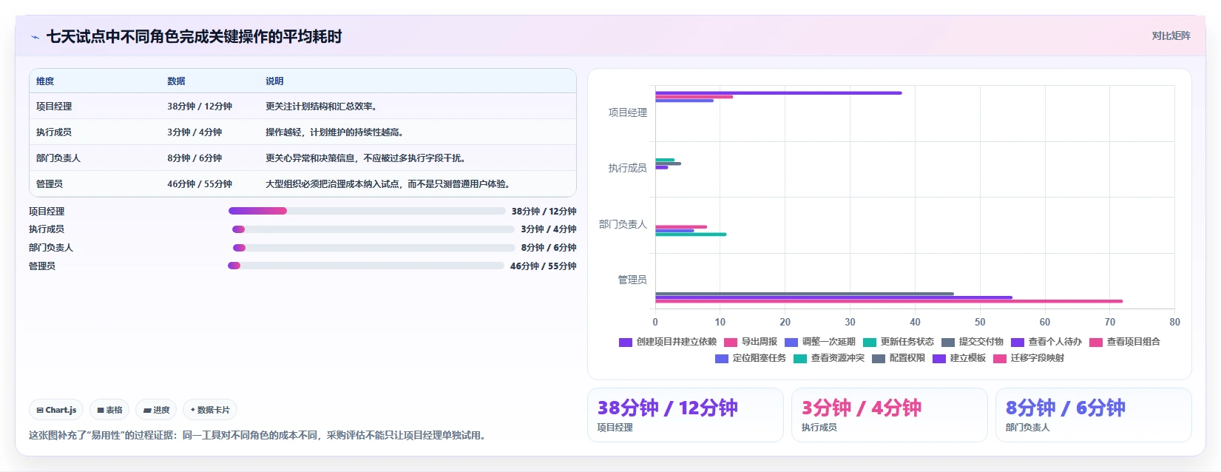
Task: Click the 说明 column header
Action: (x=274, y=81)
